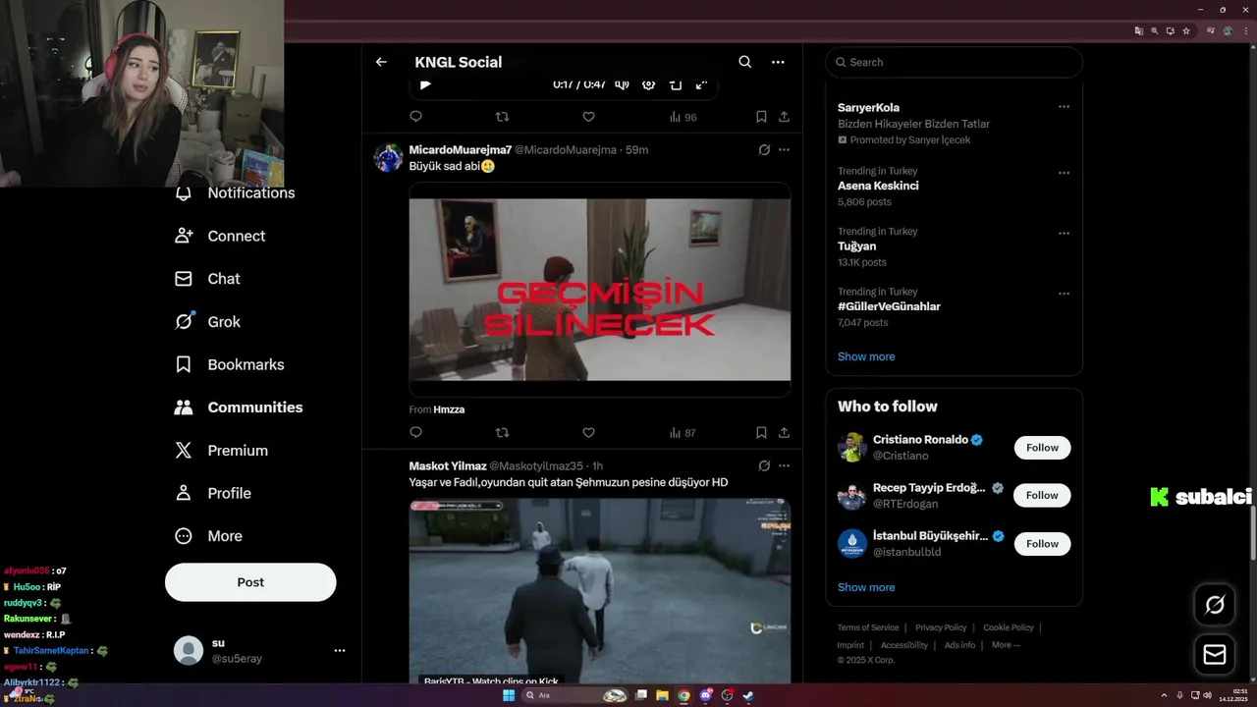Viewport: 1257px width, 707px height.
Task: Open video player settings gear
Action: click(648, 84)
